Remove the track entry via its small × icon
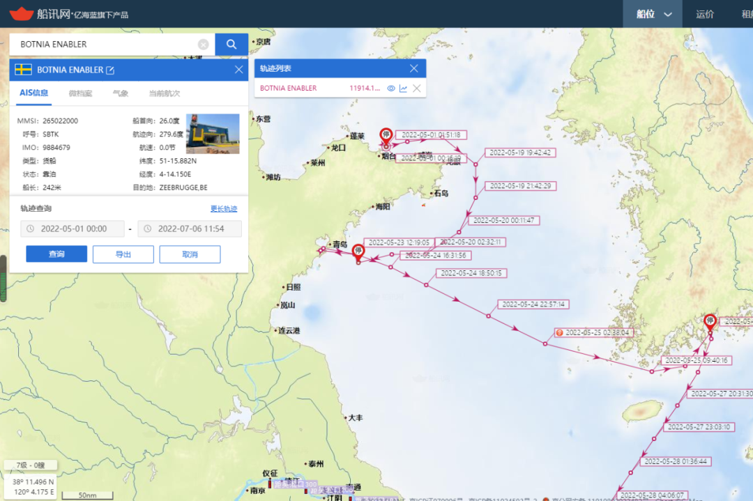The width and height of the screenshot is (753, 501). pos(416,88)
